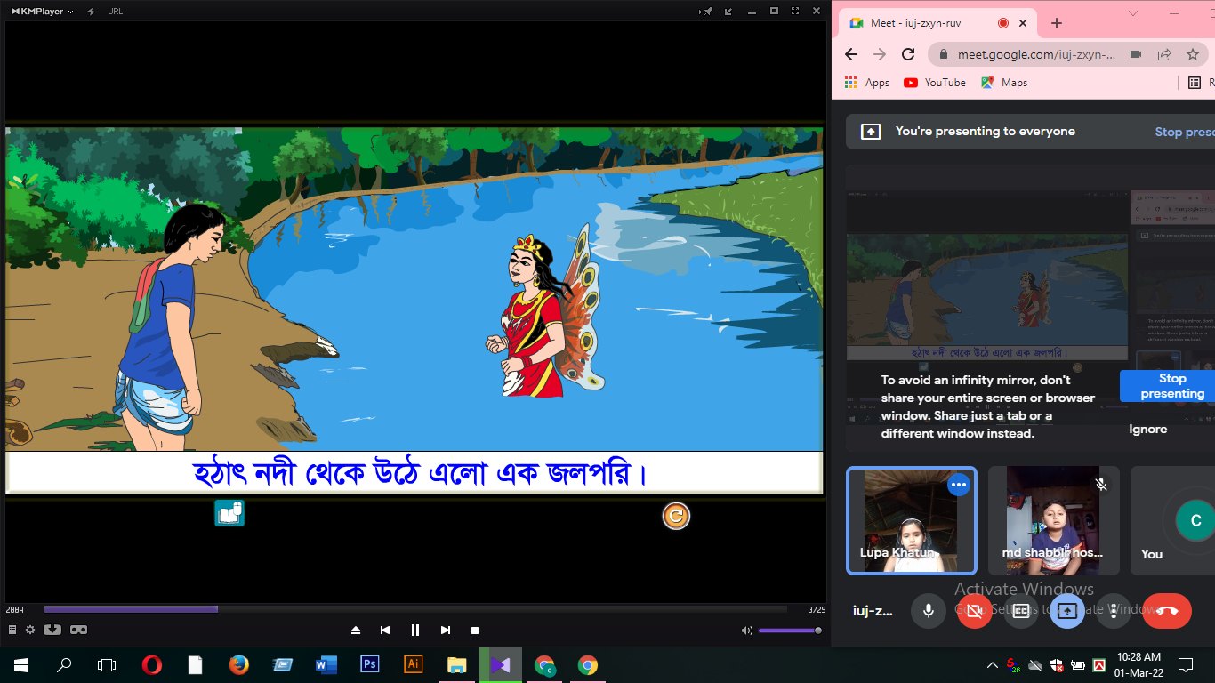This screenshot has width=1215, height=683.
Task: Click the URL option in KMPlayer title bar
Action: [x=115, y=12]
